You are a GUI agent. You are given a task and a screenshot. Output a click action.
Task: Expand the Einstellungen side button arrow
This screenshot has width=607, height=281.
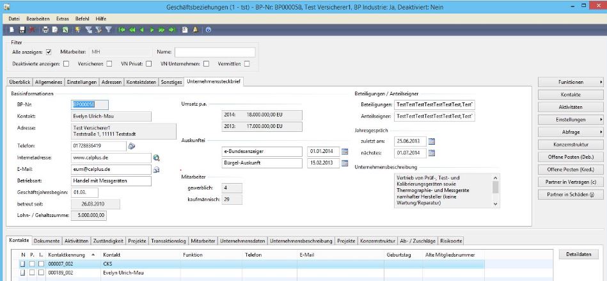[x=601, y=120]
